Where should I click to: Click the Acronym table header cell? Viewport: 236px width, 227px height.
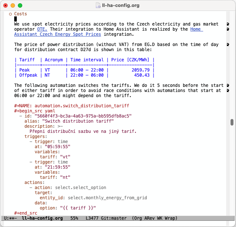(x=54, y=60)
